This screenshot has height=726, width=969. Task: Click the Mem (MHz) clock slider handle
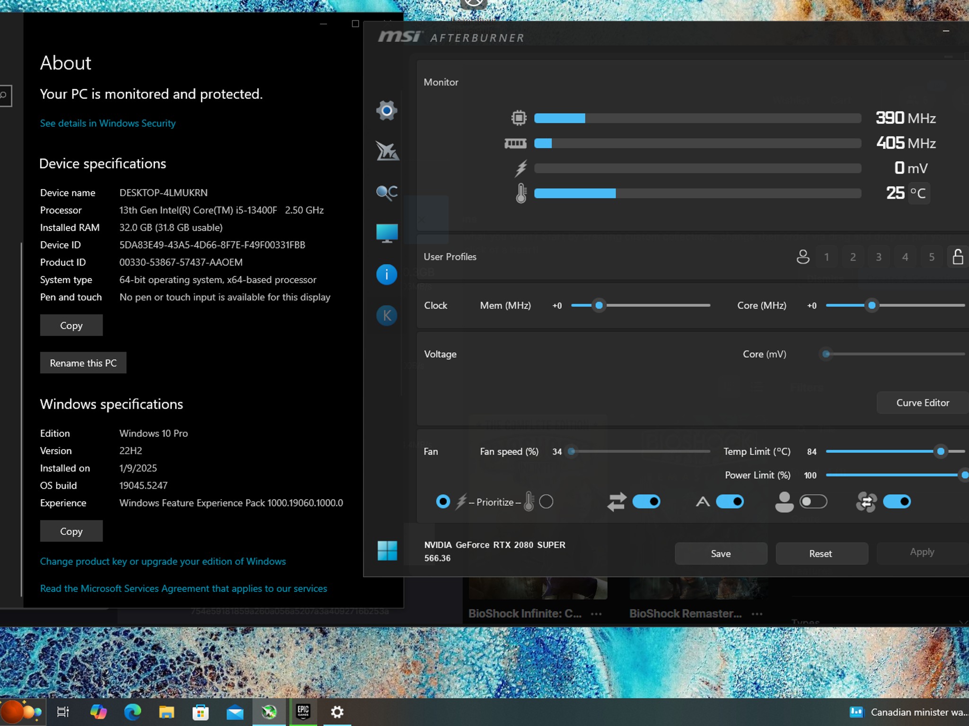(x=599, y=305)
